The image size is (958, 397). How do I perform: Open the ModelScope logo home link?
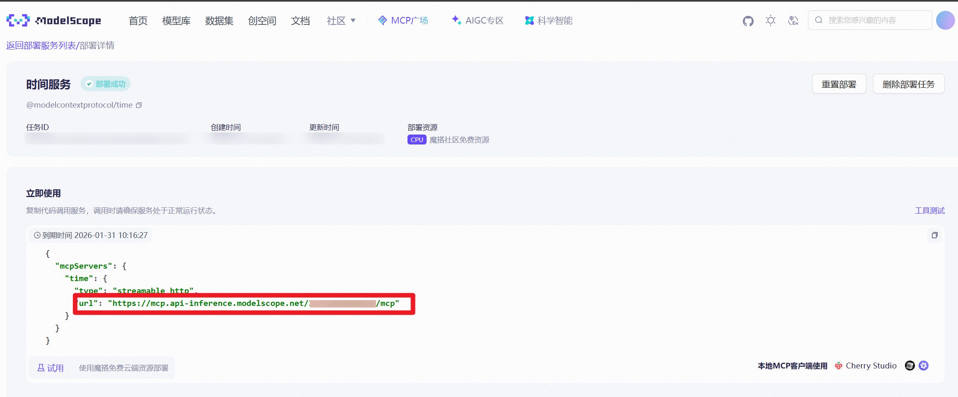[x=54, y=20]
